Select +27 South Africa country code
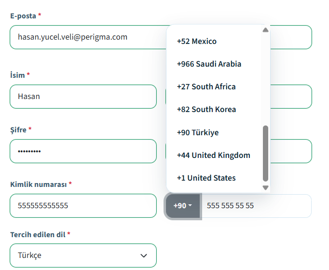 tap(206, 87)
